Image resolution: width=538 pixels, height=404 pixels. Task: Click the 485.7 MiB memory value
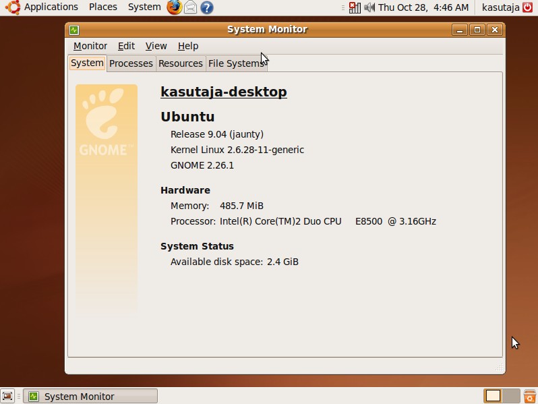click(x=241, y=206)
